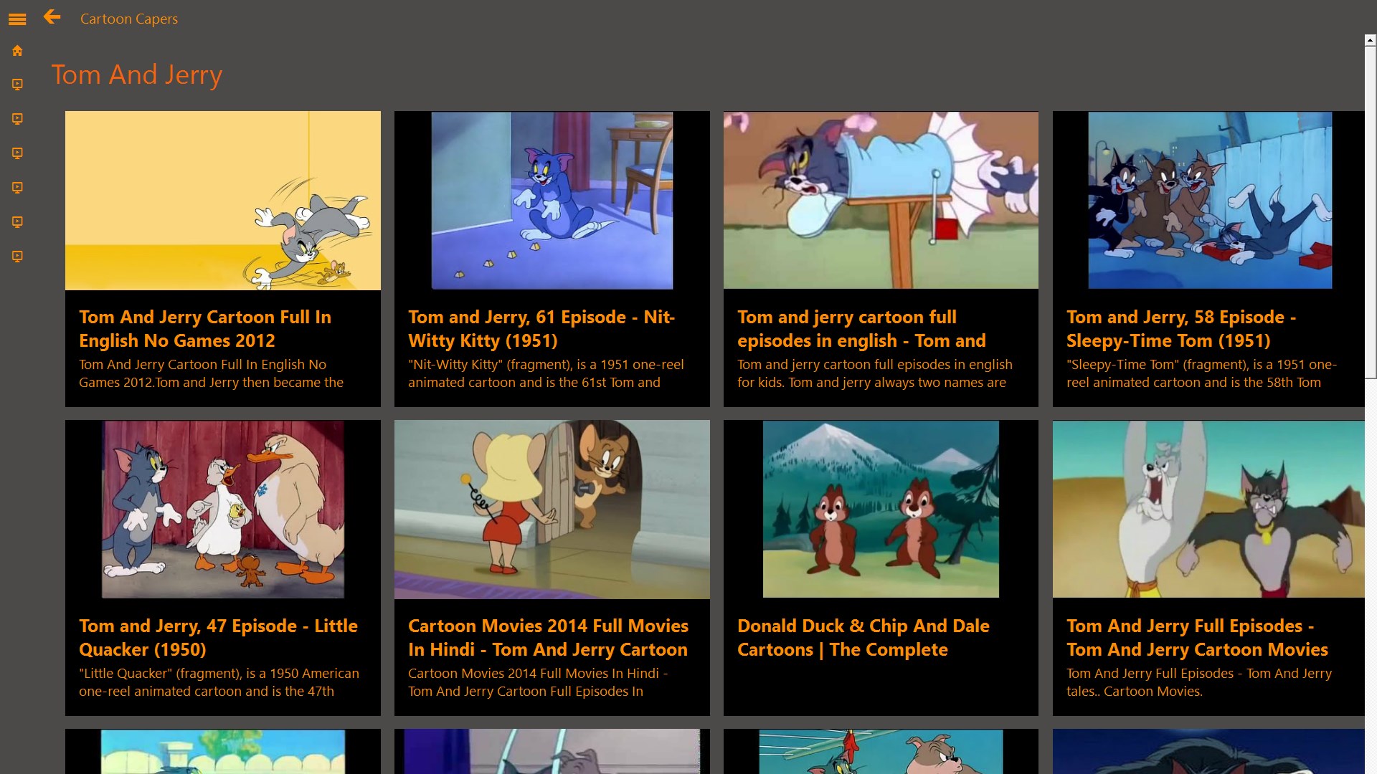The width and height of the screenshot is (1377, 774).
Task: Click description '"Sleepy-Time Tom" (fragment), is a 1951 one-'
Action: 1201,365
